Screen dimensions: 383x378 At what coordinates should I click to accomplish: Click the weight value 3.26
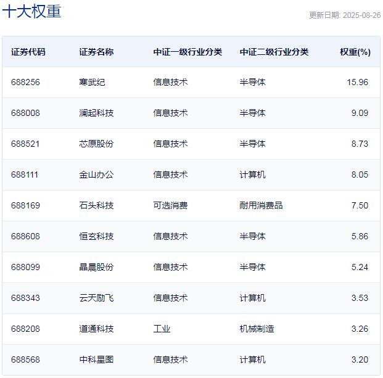click(360, 329)
